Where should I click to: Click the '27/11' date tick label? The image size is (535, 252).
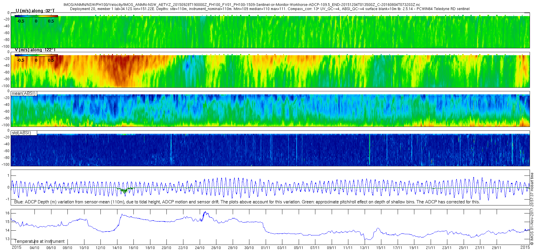click(x=480, y=248)
